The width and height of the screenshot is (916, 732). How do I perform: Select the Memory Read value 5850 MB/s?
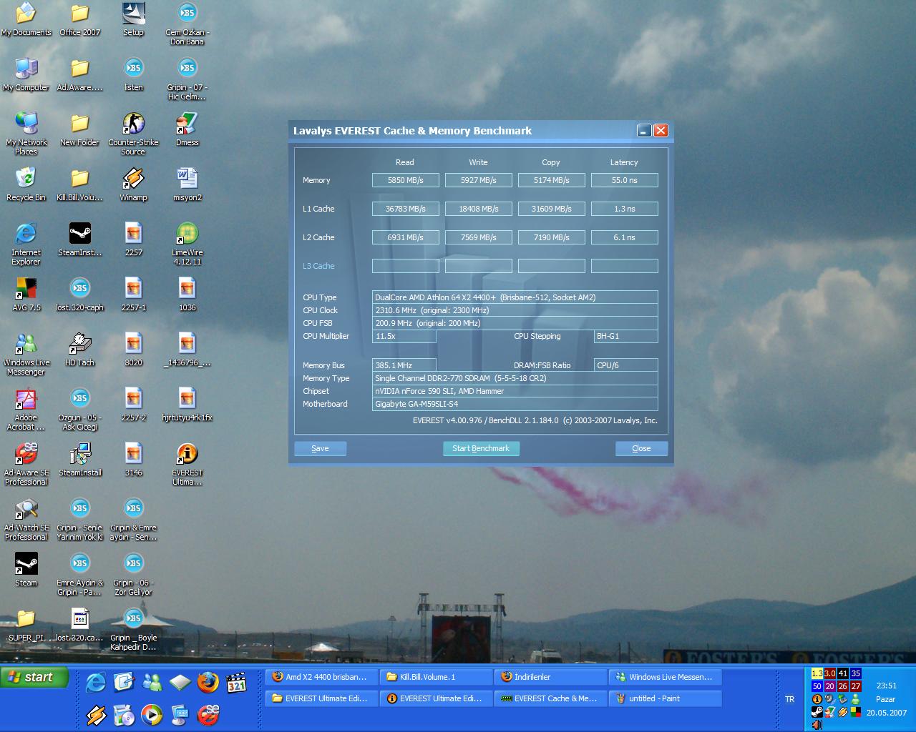405,180
